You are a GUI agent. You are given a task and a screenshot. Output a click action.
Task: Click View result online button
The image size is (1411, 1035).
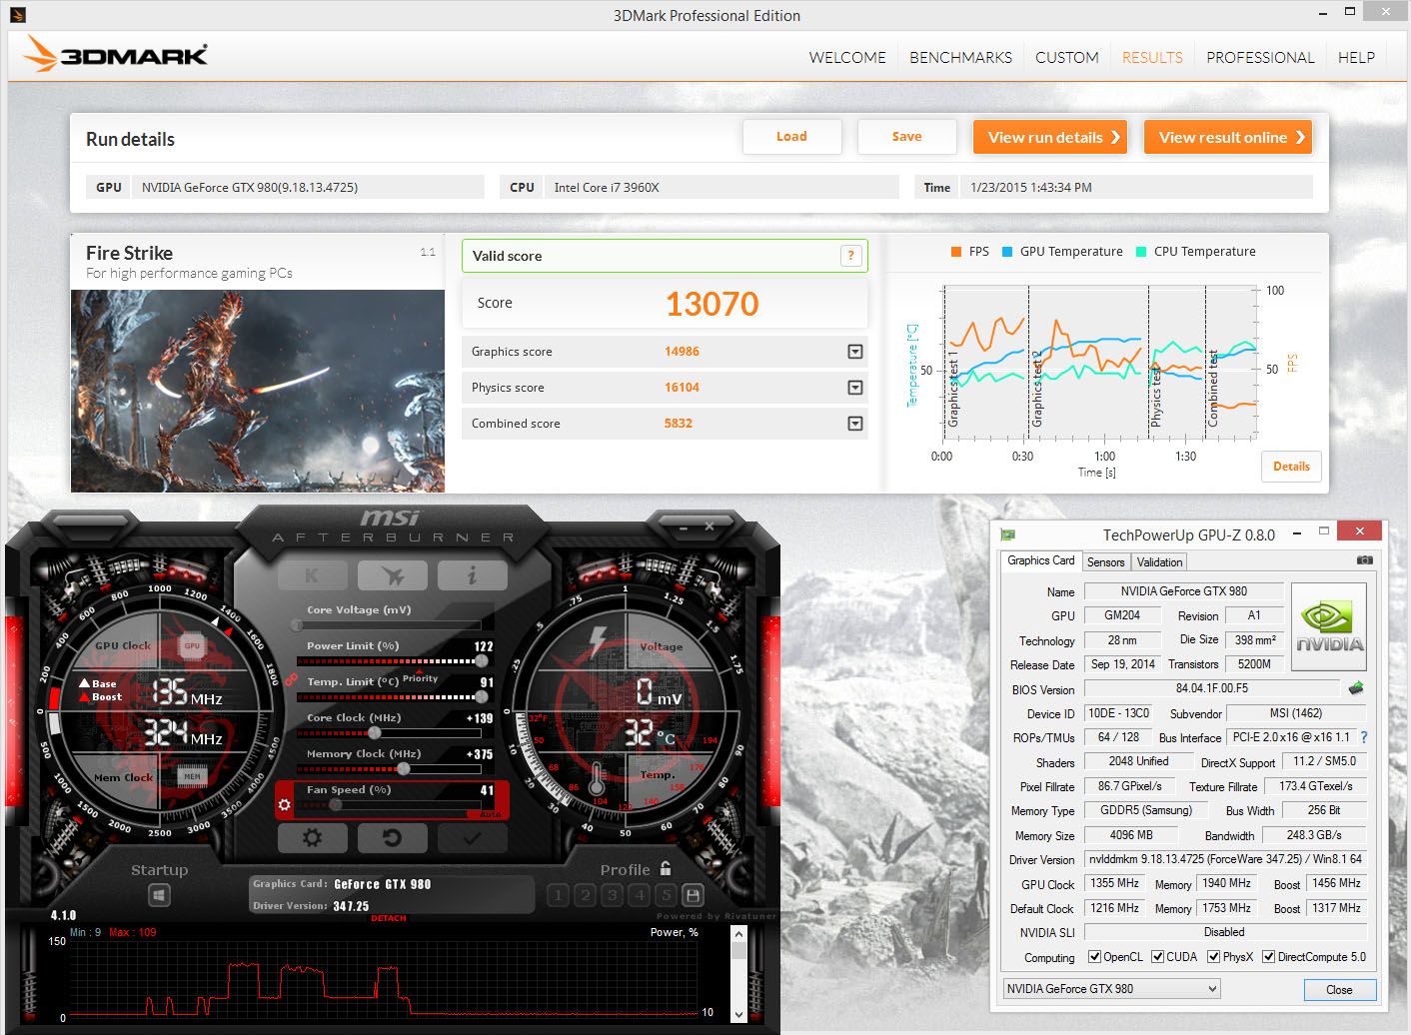tap(1228, 137)
